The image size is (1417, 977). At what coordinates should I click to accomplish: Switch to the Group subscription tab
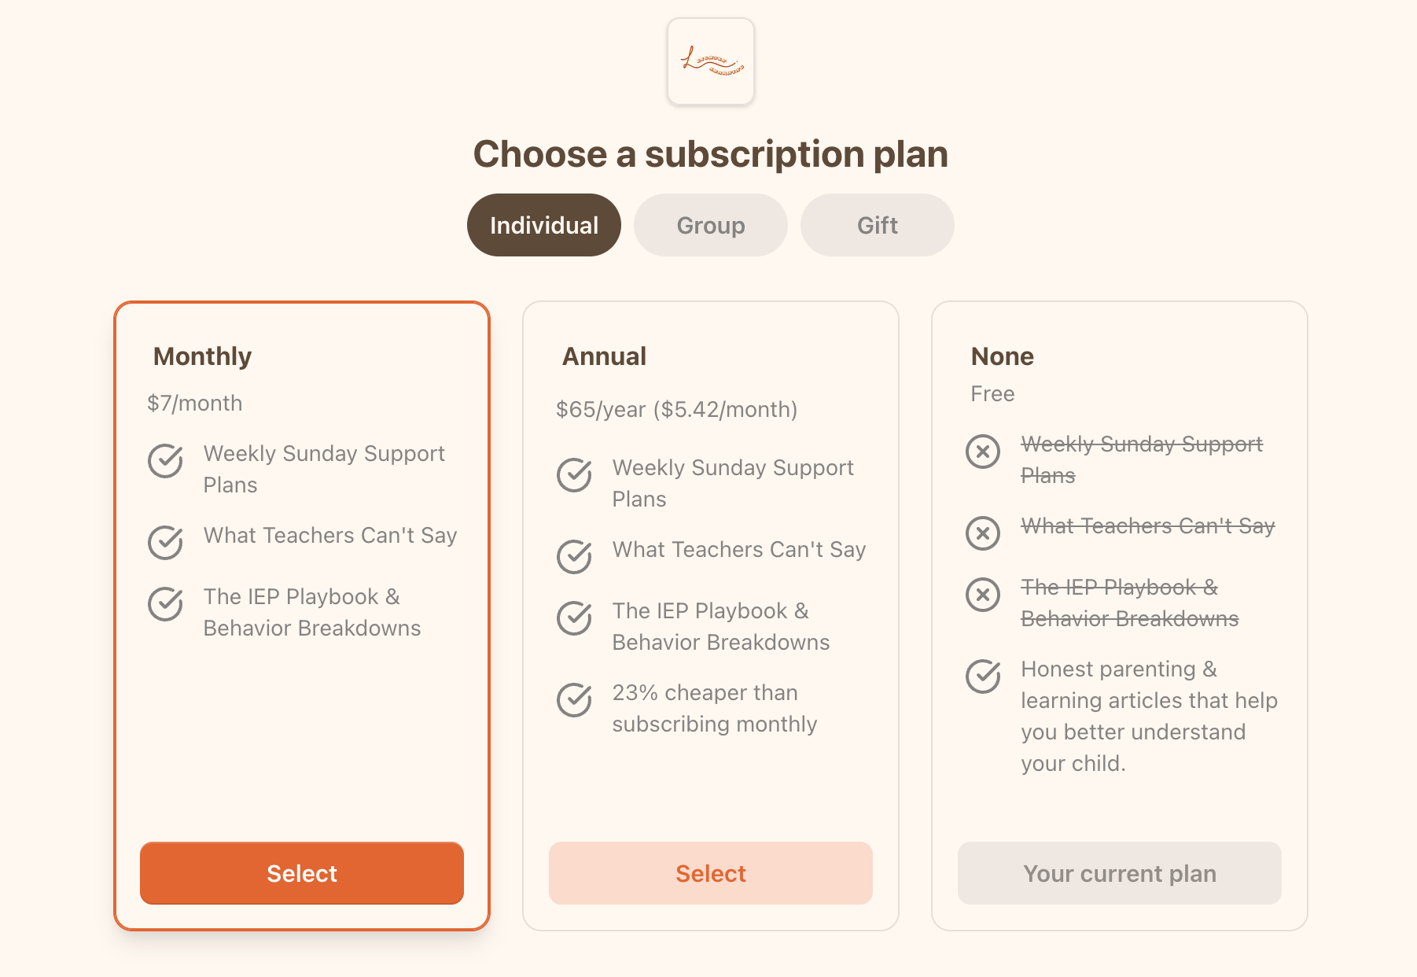[711, 225]
